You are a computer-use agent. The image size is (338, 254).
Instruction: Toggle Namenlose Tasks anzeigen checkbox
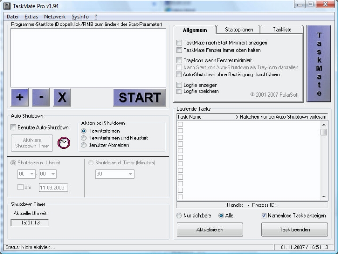coord(264,216)
